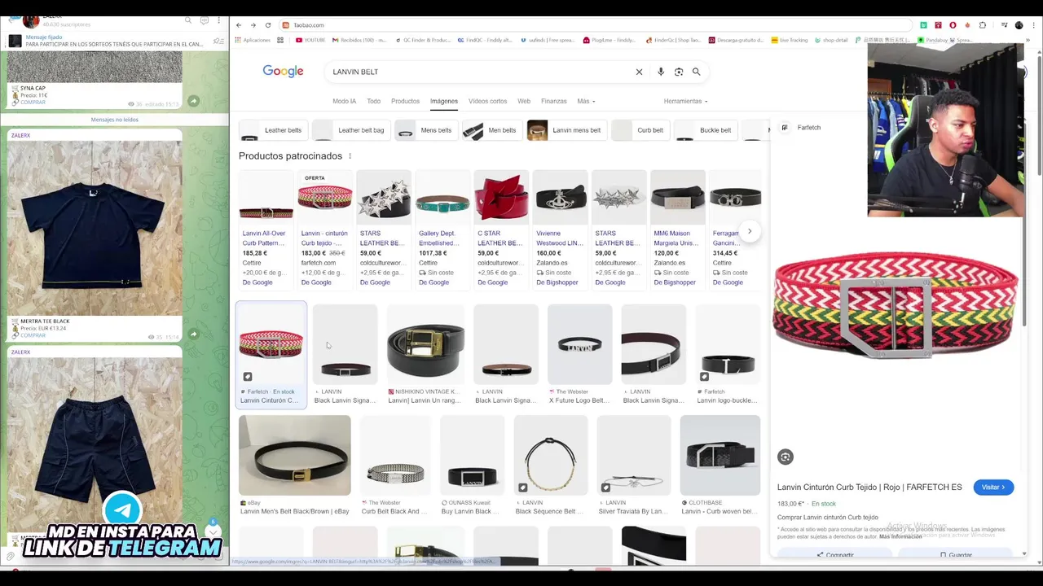Screen dimensions: 1043x586
Task: Open lens search on belt preview image
Action: click(x=785, y=457)
